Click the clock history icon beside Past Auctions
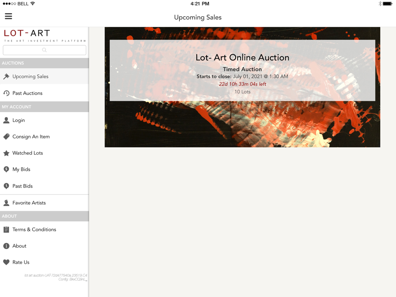The height and width of the screenshot is (297, 396). (6, 93)
